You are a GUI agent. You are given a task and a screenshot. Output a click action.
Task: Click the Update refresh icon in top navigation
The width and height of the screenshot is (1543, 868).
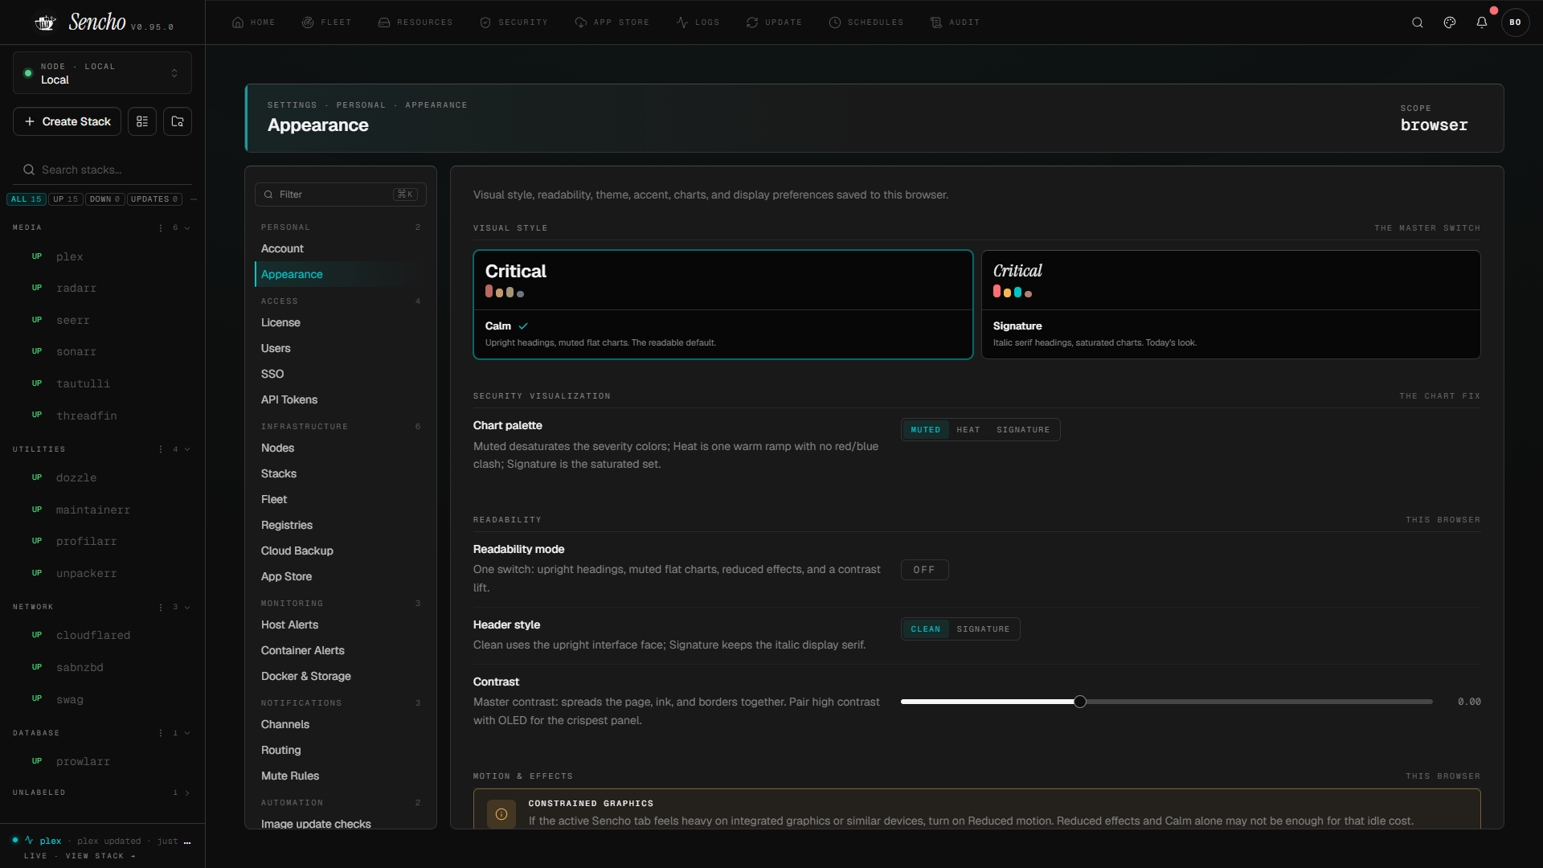click(x=752, y=23)
